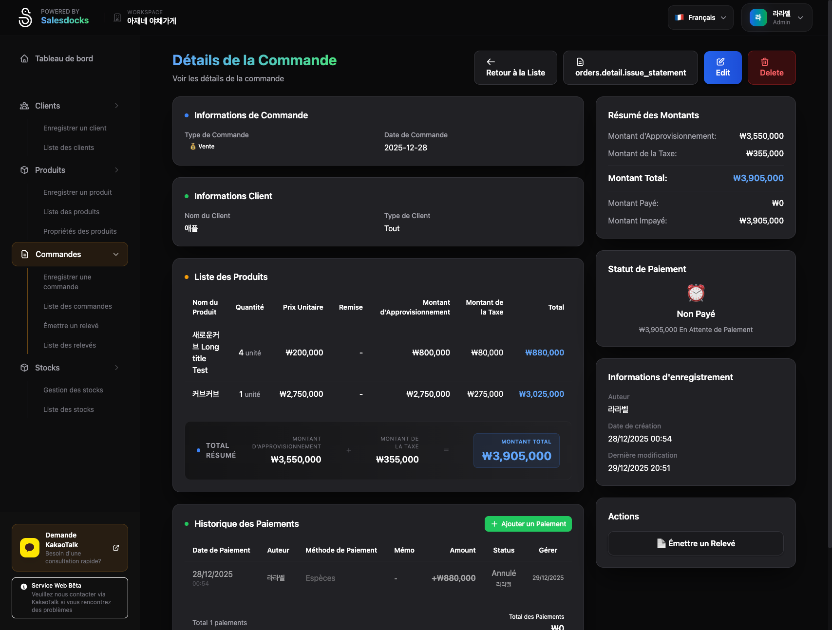Viewport: 832px width, 630px height.
Task: Click the Tableau de bord home icon
Action: tap(24, 58)
